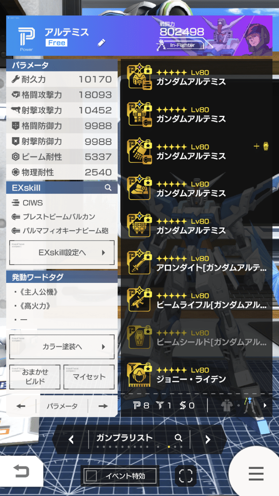Click the おまかせビルド button
The width and height of the screenshot is (279, 496).
[x=35, y=377]
